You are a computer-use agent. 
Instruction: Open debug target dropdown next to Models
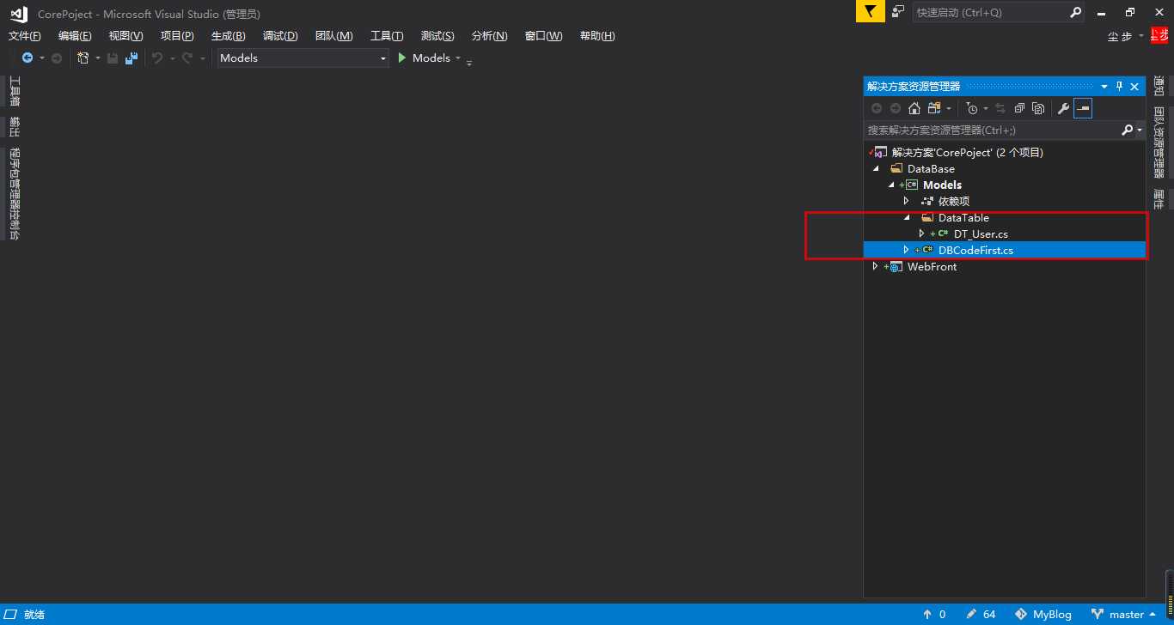pos(458,58)
